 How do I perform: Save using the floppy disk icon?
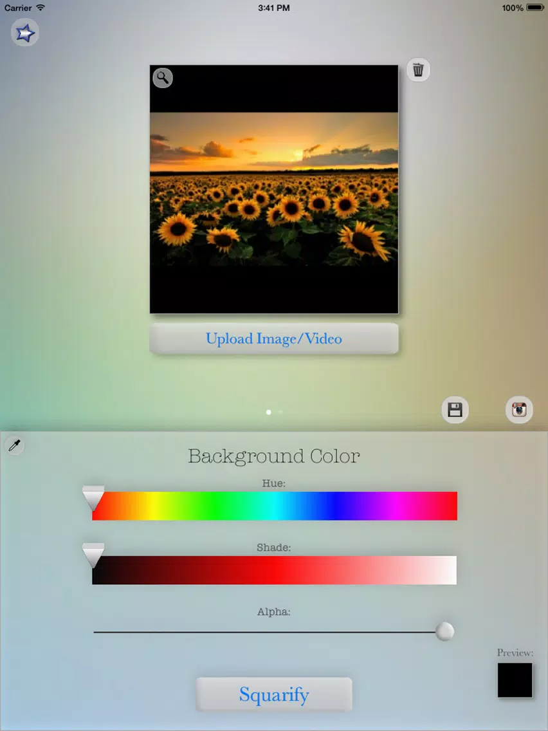coord(455,410)
